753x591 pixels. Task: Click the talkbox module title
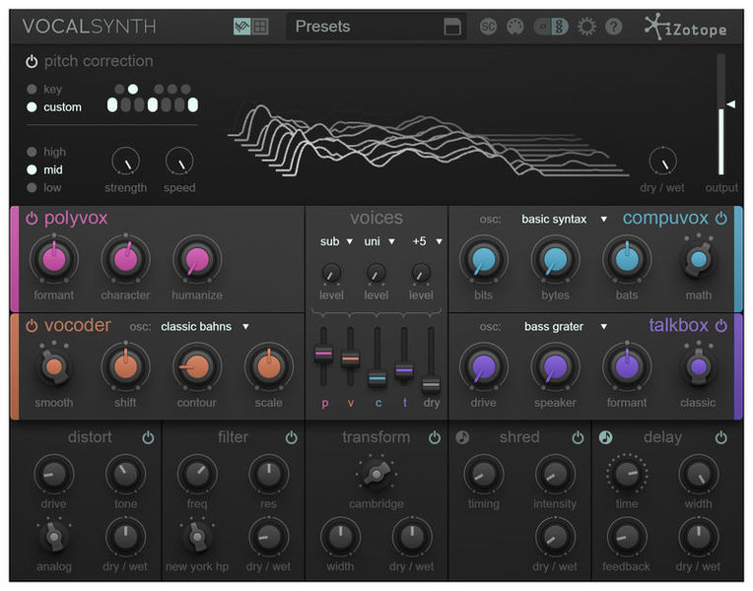(678, 325)
